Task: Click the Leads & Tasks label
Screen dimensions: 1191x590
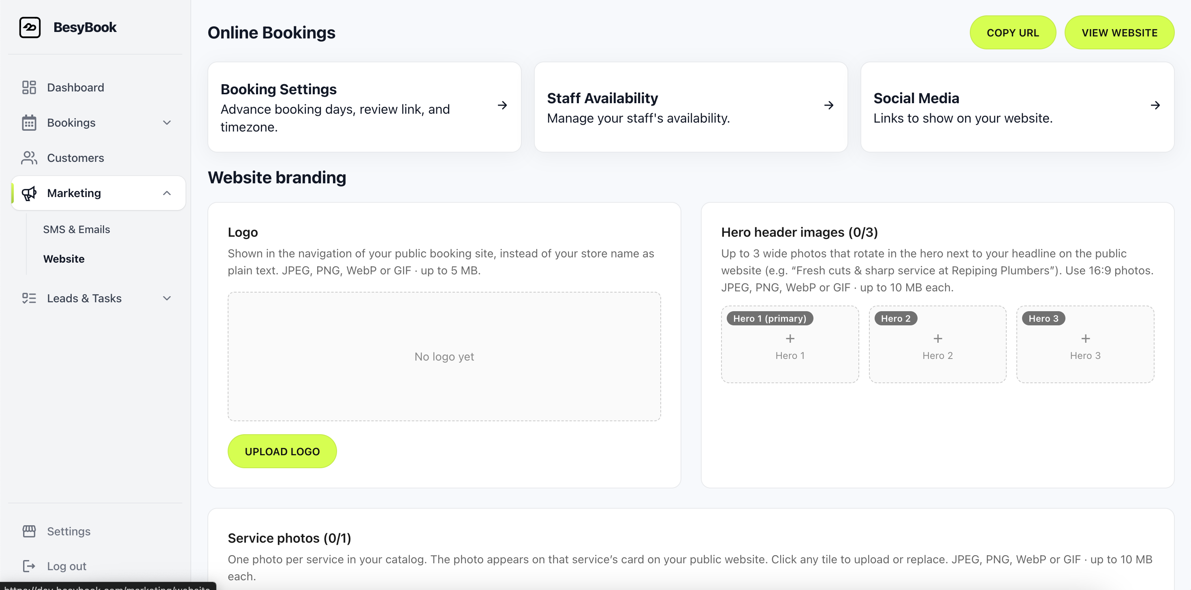Action: pyautogui.click(x=84, y=298)
